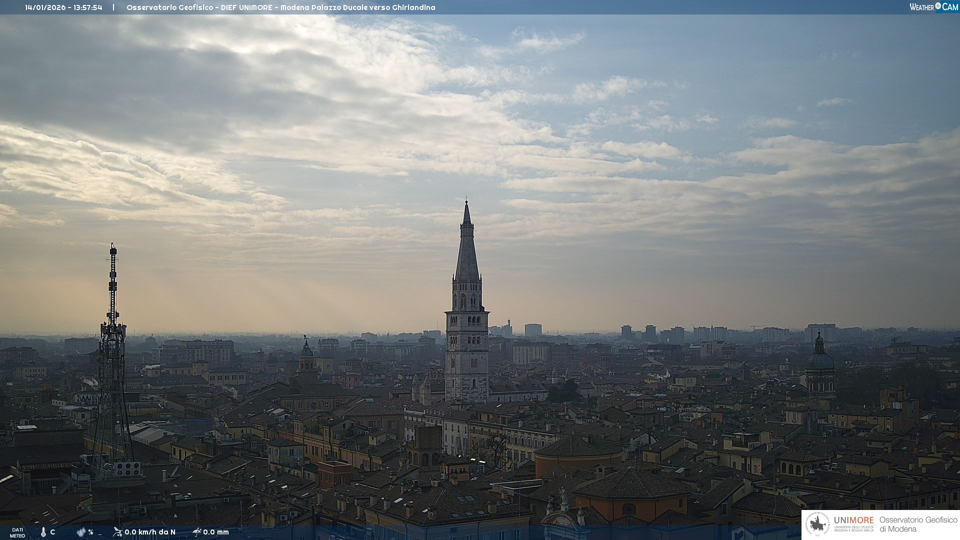Click the thermometer temperature icon

(43, 532)
